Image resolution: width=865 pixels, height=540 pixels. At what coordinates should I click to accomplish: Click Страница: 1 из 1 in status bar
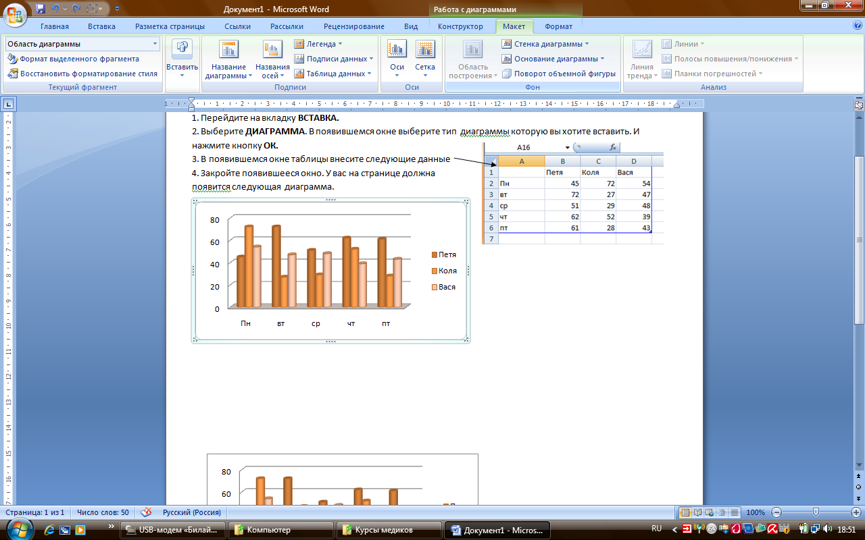point(34,512)
